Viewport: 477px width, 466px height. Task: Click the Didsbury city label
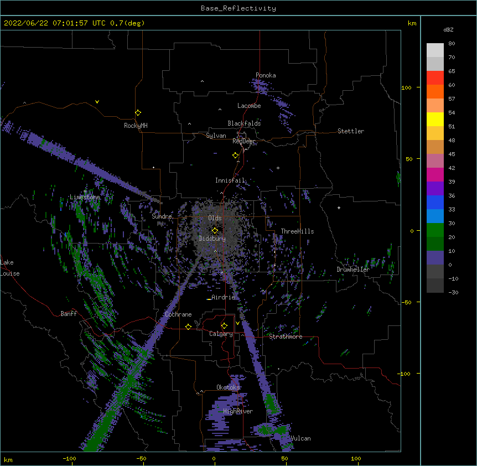(212, 239)
